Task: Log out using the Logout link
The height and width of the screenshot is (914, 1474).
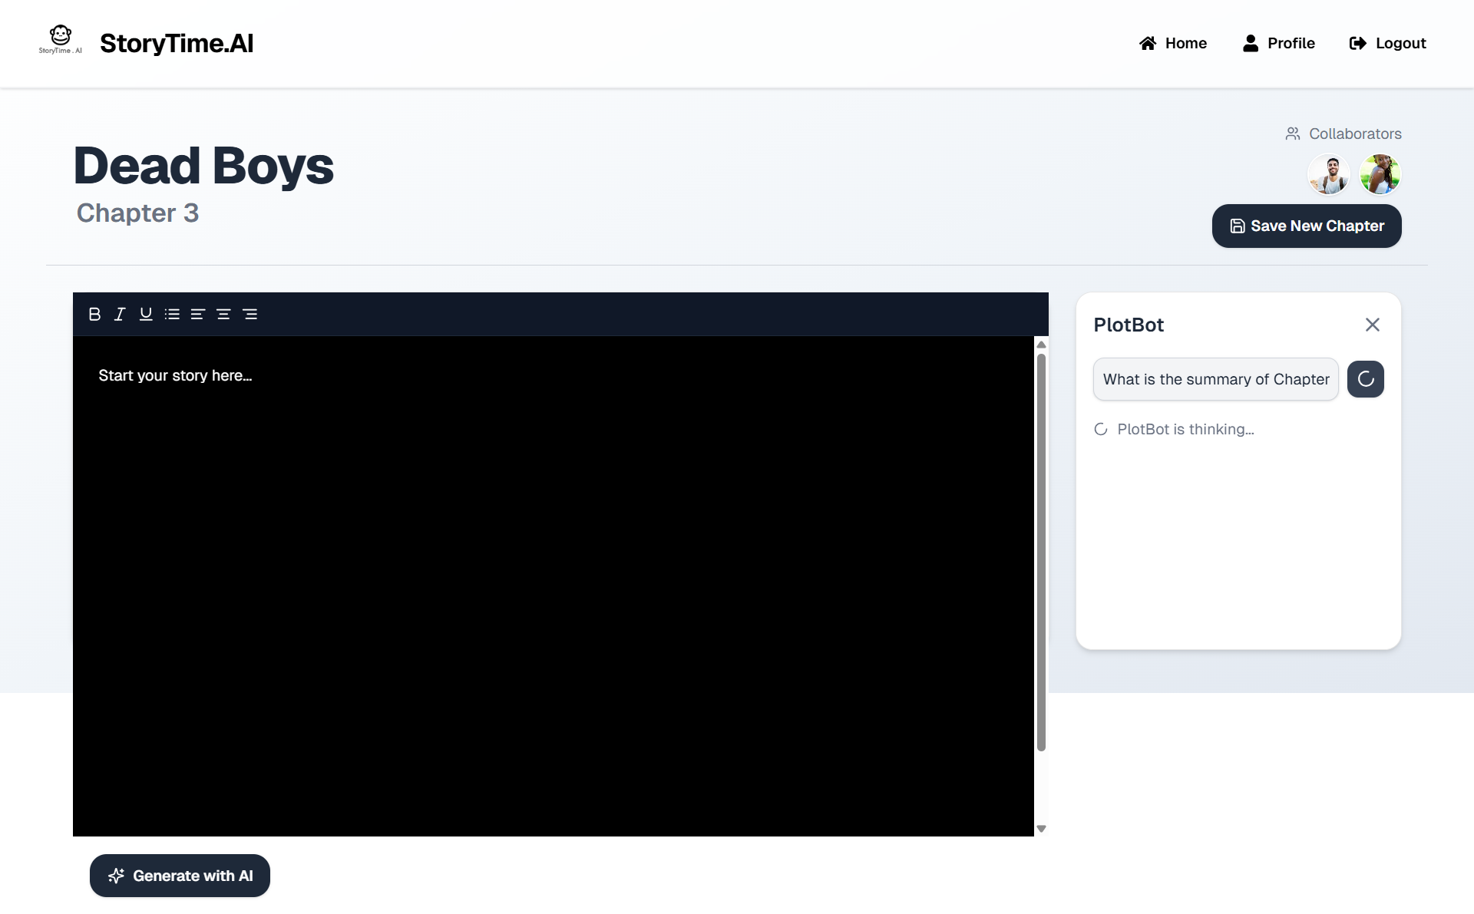Action: click(x=1388, y=43)
